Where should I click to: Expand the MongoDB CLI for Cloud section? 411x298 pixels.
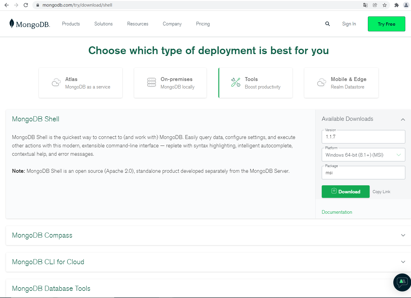pyautogui.click(x=208, y=262)
